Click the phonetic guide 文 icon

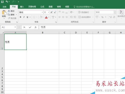tap(53, 17)
